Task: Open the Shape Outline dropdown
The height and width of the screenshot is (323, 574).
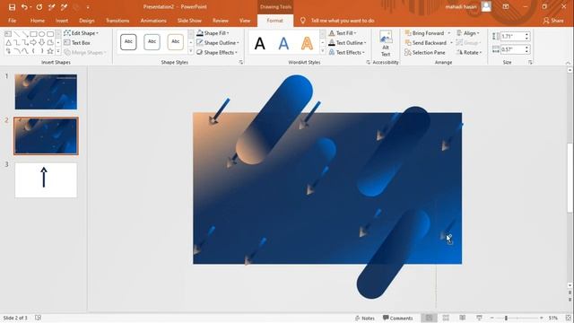Action: [x=218, y=43]
